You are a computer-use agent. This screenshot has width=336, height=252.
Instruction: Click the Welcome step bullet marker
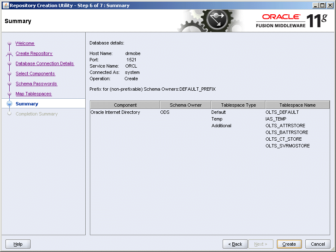point(9,43)
